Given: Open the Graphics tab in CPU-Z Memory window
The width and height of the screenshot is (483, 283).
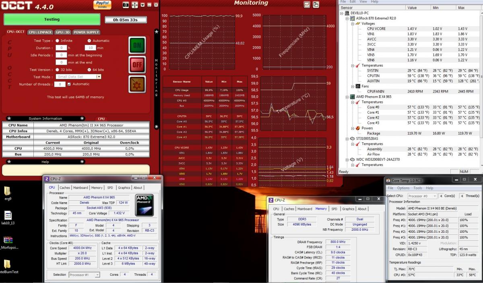Looking at the screenshot, I should coord(348,209).
